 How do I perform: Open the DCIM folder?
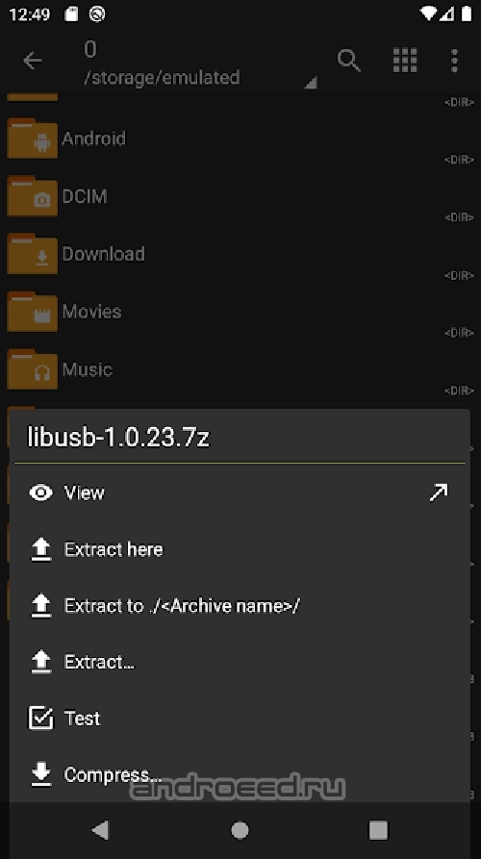click(240, 196)
